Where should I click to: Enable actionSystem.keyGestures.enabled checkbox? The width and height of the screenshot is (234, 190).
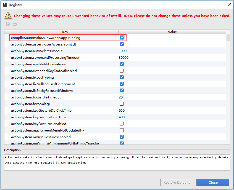coord(122,124)
